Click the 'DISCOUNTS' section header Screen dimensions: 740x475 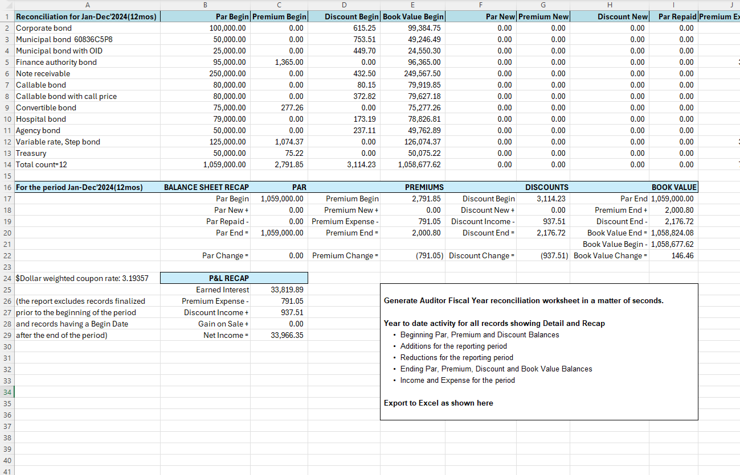point(543,187)
